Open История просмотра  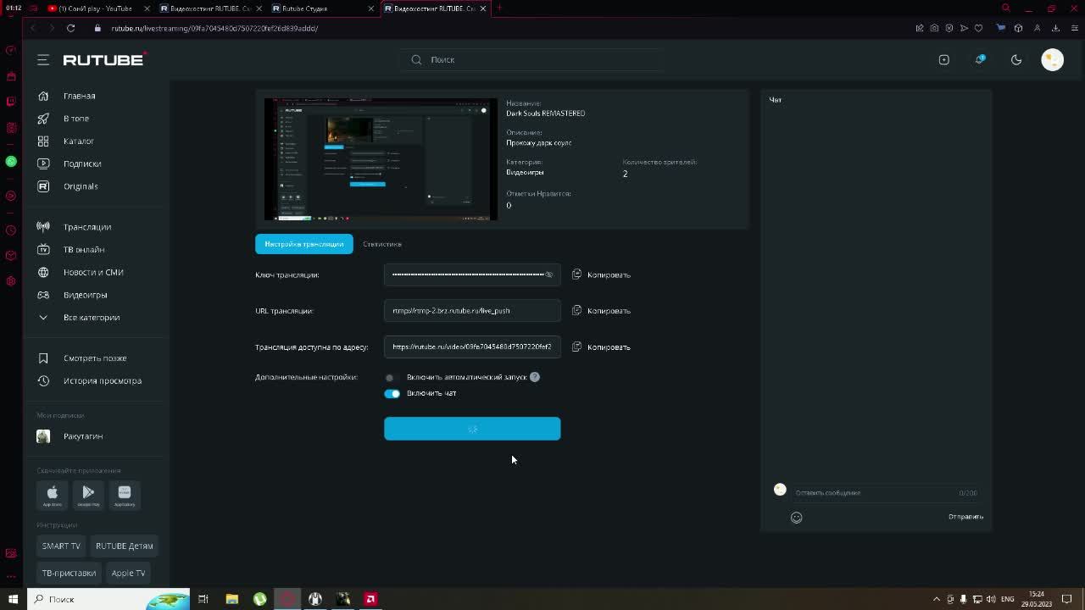(x=102, y=380)
